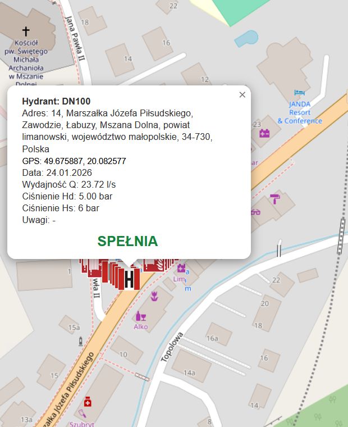Click building number 16a
Image resolution: width=348 pixels, height=427 pixels.
[213, 338]
